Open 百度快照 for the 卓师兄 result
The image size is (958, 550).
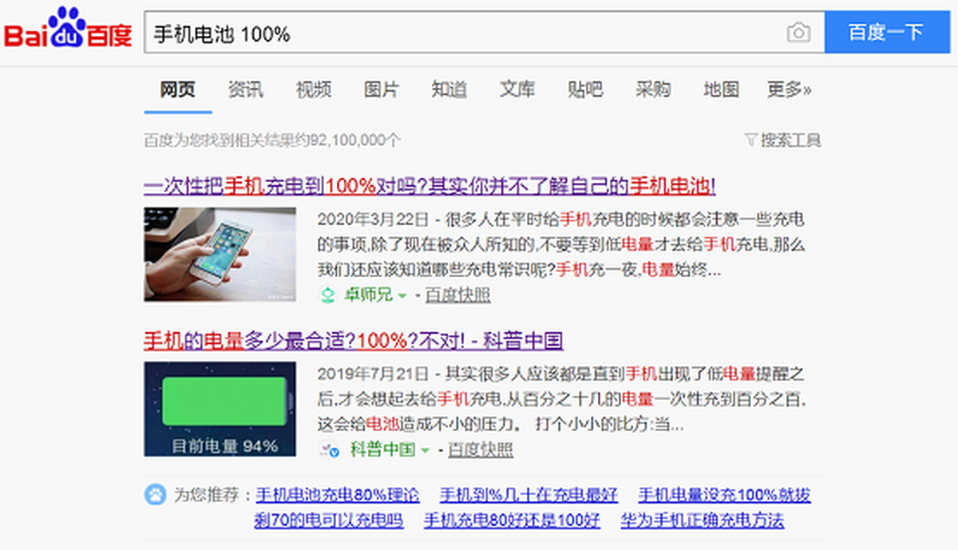(x=457, y=295)
